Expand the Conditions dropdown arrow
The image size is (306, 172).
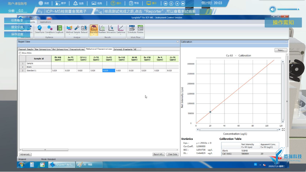click(x=50, y=34)
